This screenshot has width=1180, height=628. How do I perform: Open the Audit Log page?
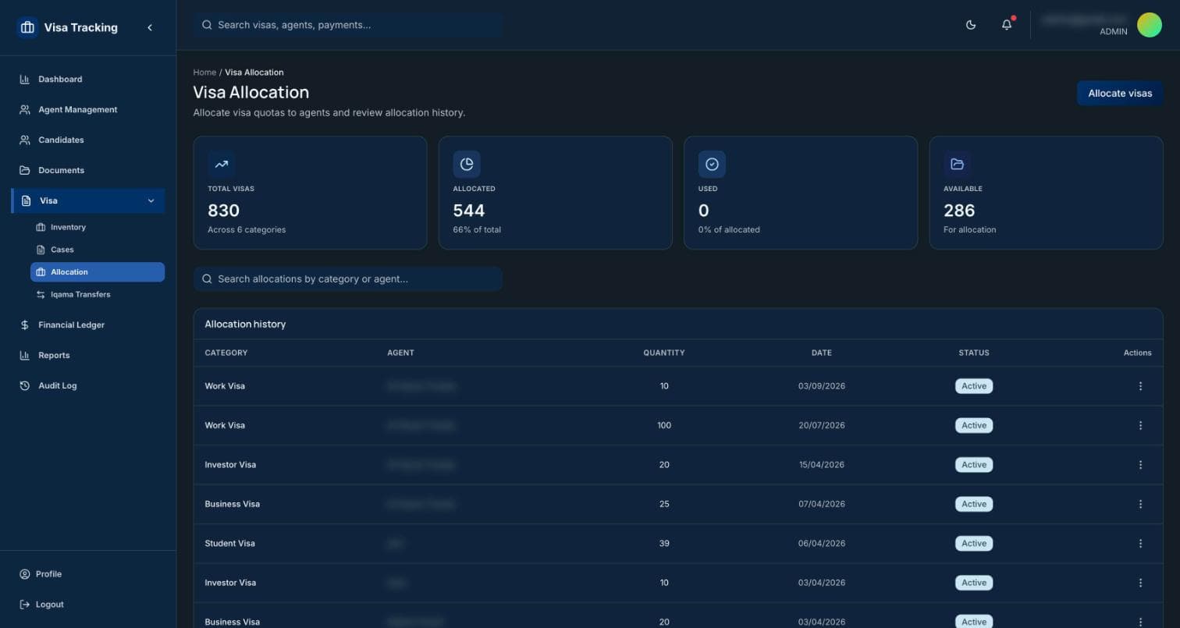[87, 386]
